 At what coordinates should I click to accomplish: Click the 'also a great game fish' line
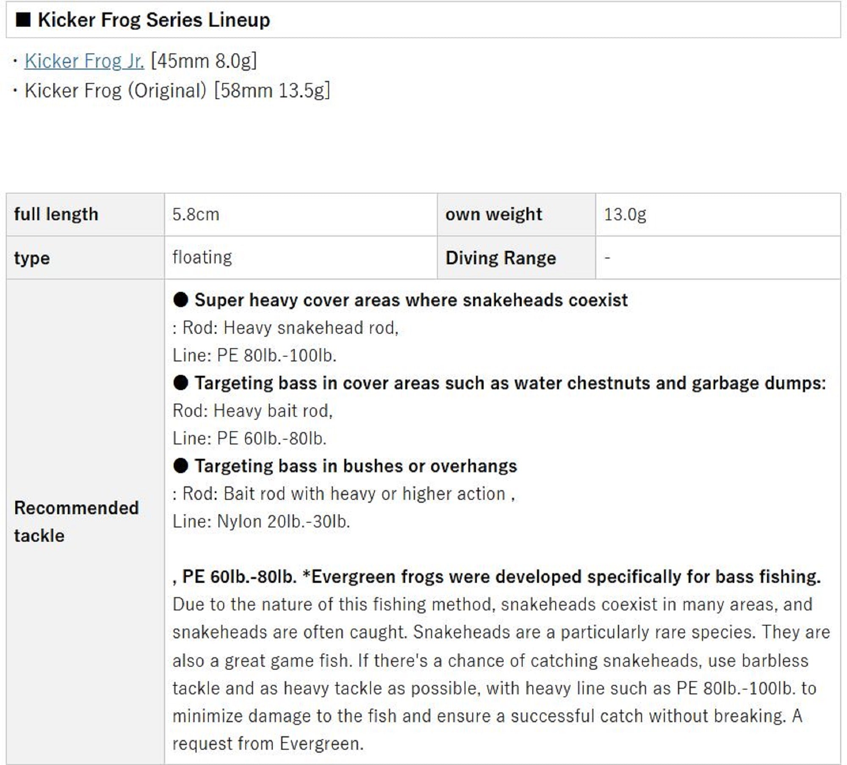[490, 660]
